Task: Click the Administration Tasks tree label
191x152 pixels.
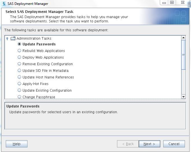Action: tap(34, 39)
